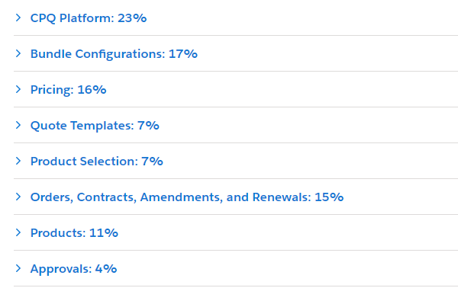Expand the Approvals section chevron
Screen dimensions: 458x288
click(18, 268)
